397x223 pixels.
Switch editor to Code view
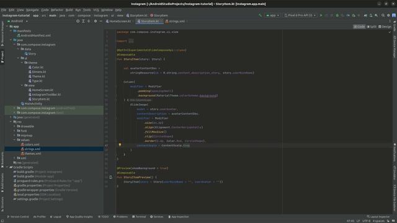pos(359,27)
